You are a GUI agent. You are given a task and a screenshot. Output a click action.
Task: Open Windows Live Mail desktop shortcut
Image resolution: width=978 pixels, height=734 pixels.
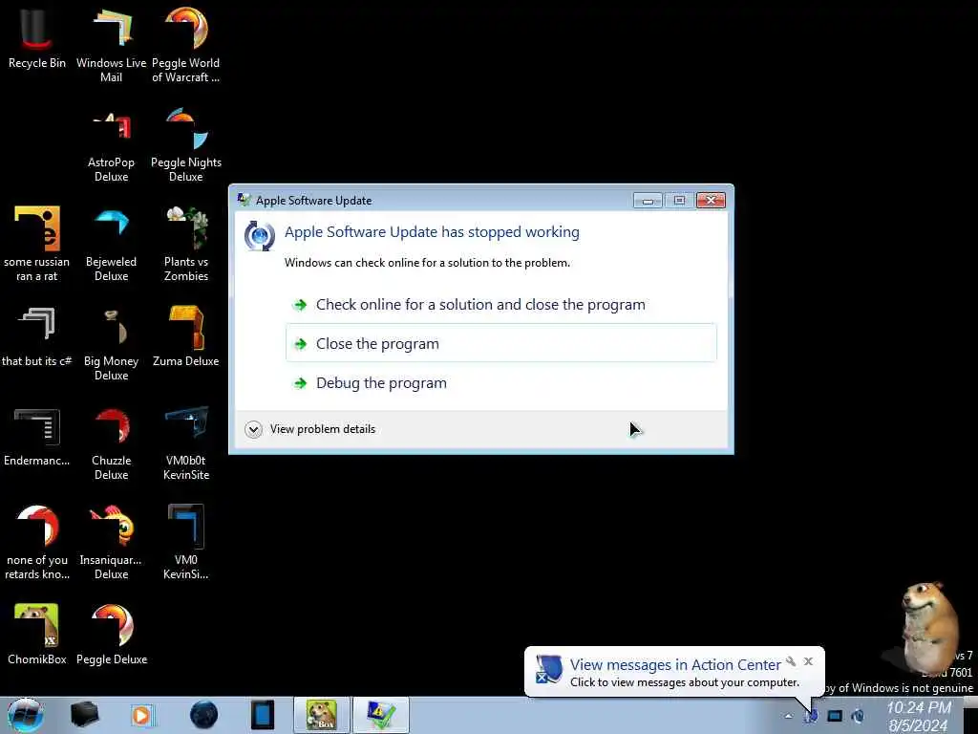pyautogui.click(x=111, y=46)
